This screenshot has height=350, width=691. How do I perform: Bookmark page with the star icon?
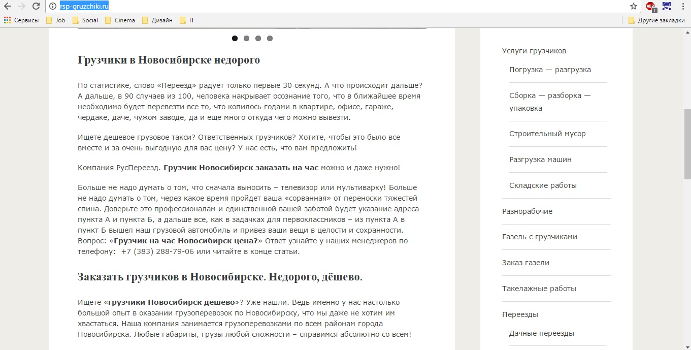click(633, 6)
